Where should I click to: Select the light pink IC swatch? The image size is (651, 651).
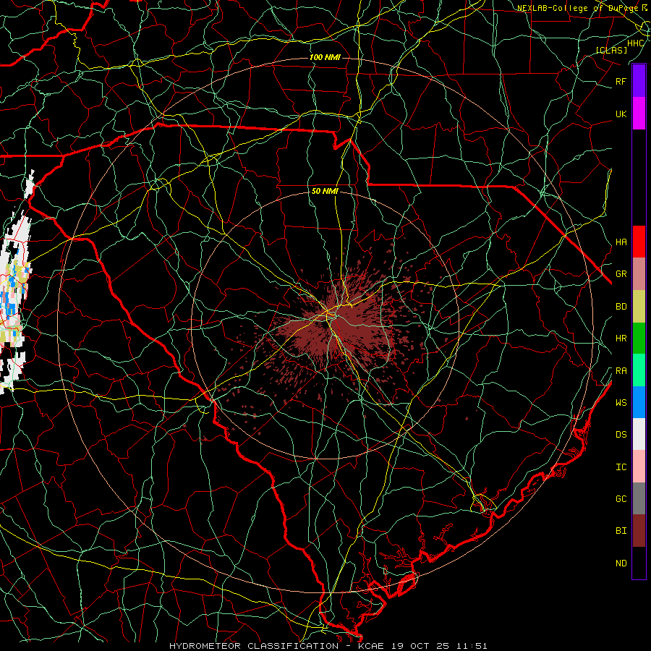(639, 467)
